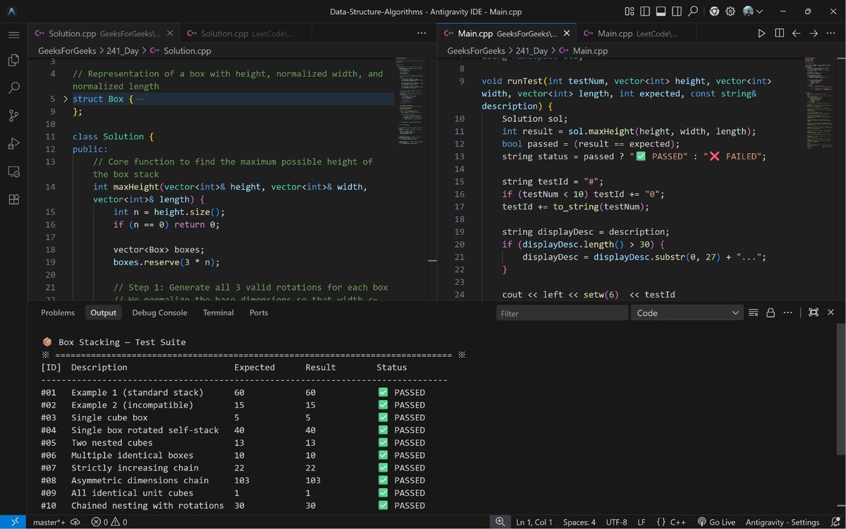Click 241_Day breadcrumb in left editor
Screen dimensions: 846x529
(x=123, y=51)
